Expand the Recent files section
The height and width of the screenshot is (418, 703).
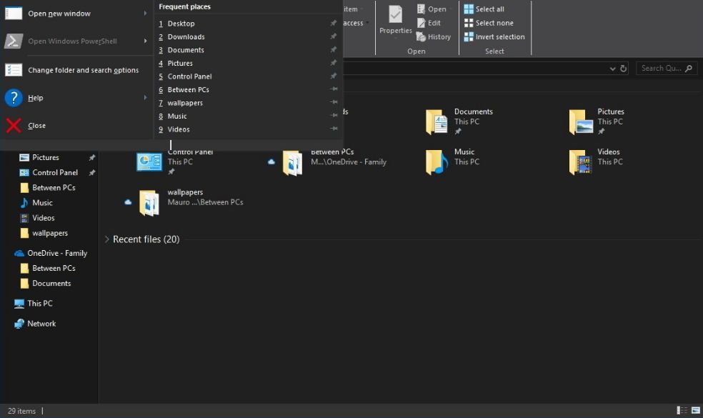107,239
